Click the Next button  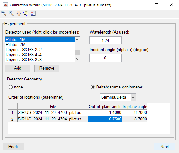[x=165, y=147]
